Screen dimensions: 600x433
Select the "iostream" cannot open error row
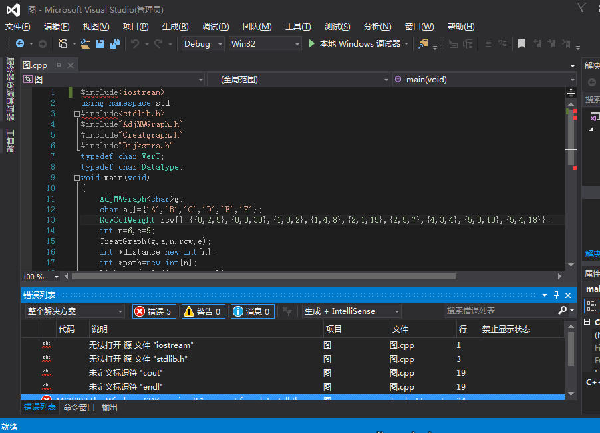[x=140, y=345]
